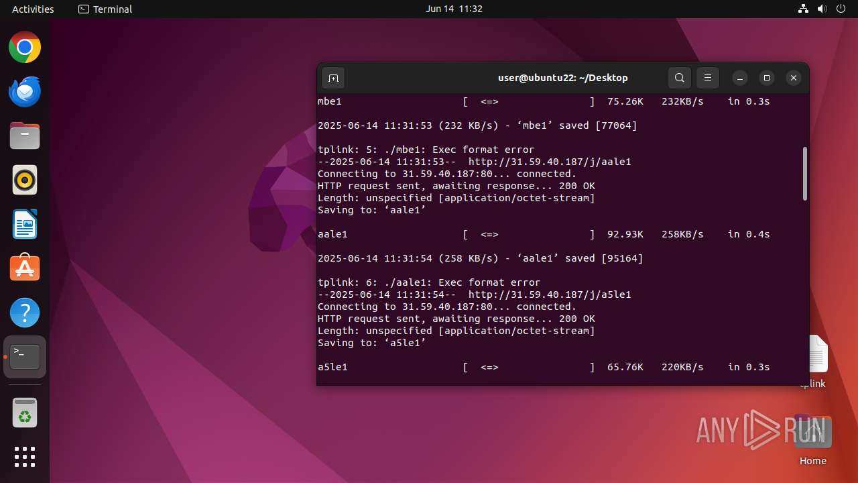Open the Activities overview
This screenshot has width=858, height=483.
(33, 9)
